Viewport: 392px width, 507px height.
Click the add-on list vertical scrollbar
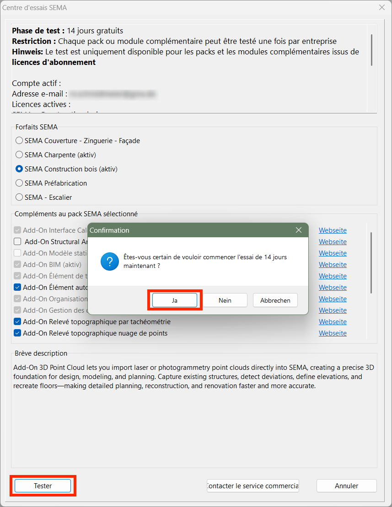[x=371, y=263]
